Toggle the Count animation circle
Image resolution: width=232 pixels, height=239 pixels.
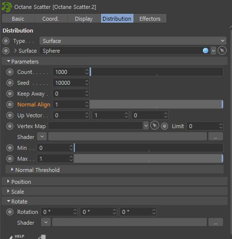10,72
